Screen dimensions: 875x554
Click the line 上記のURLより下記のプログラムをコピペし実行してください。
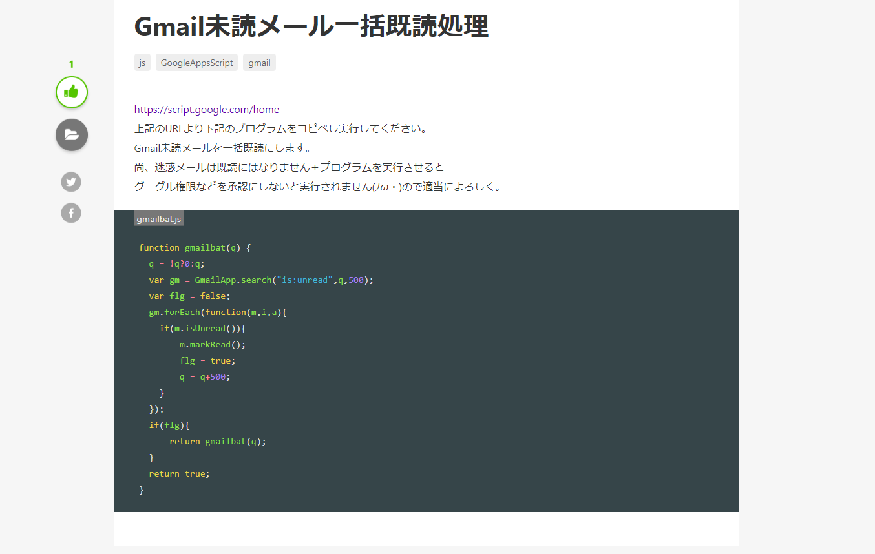(281, 128)
